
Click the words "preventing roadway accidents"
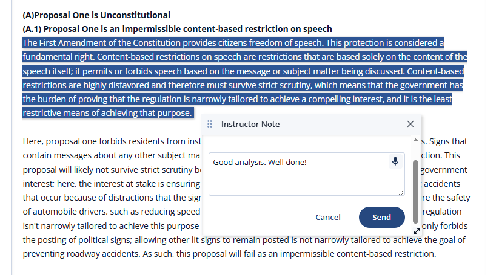(81, 254)
